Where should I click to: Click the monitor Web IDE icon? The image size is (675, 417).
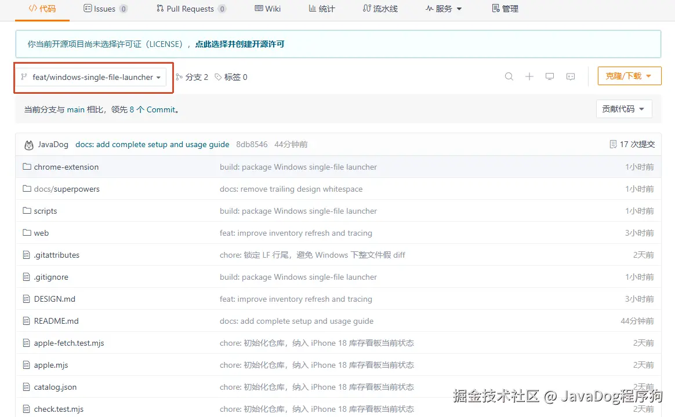(x=550, y=76)
